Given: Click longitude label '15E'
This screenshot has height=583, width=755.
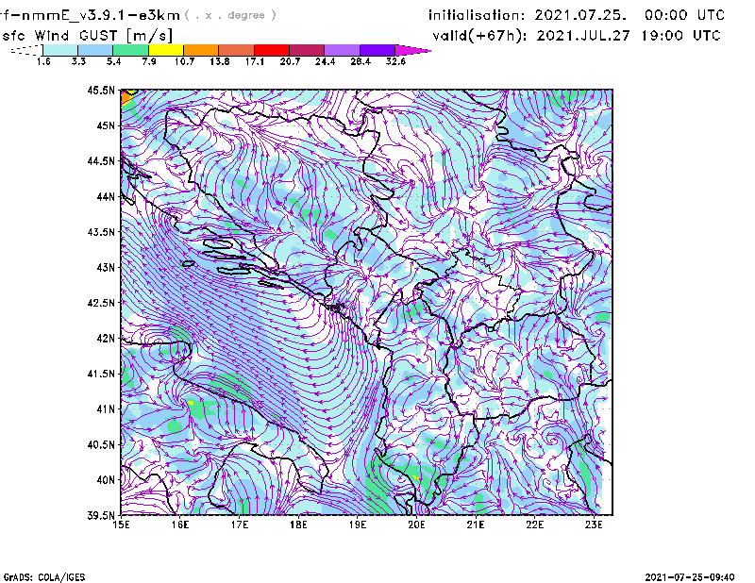Looking at the screenshot, I should [x=121, y=525].
